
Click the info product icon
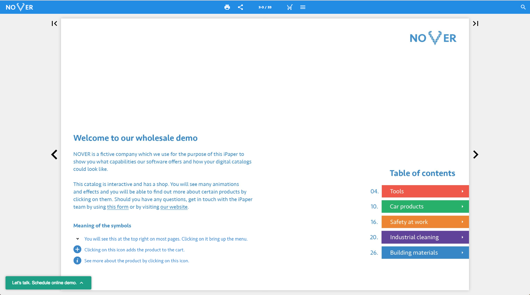(x=77, y=260)
